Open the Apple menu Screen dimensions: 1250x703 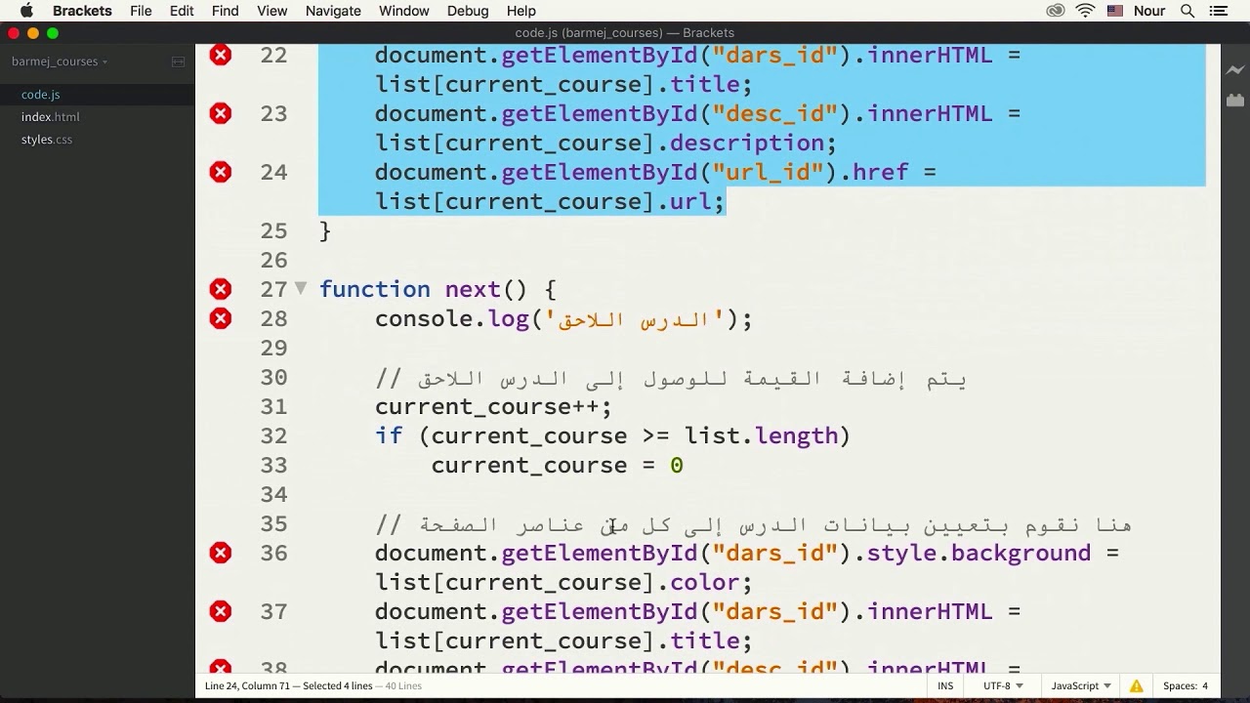26,11
